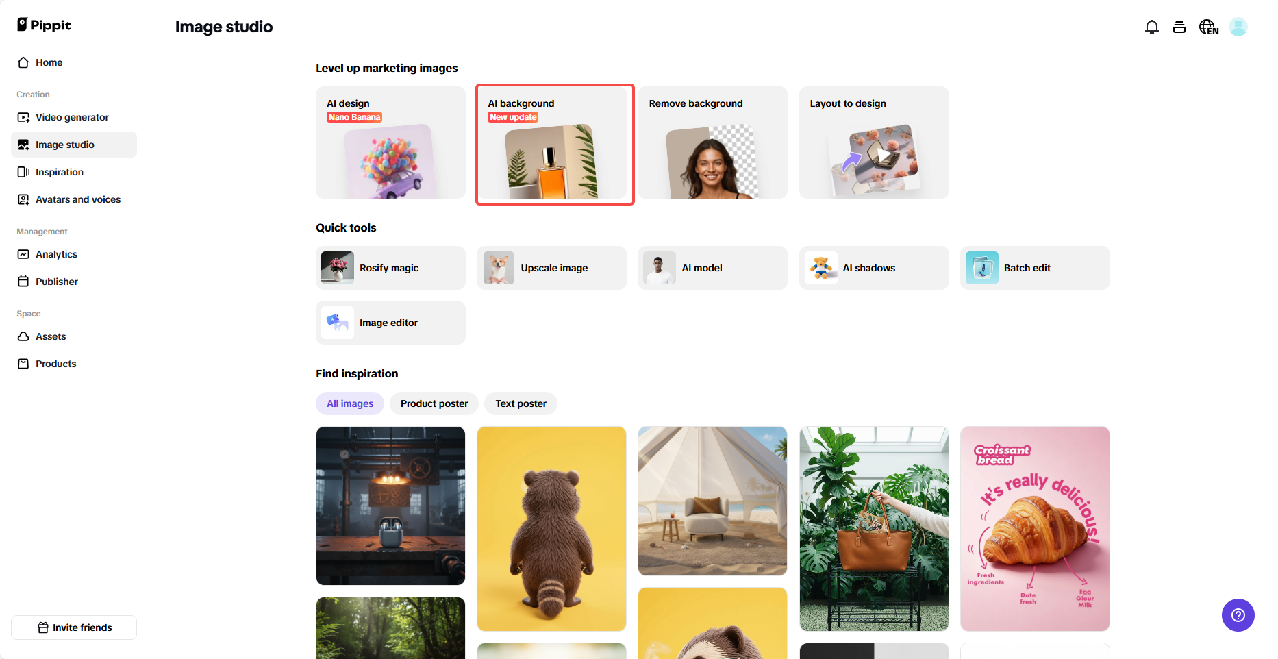1278x659 pixels.
Task: Select the All images filter
Action: tap(349, 403)
